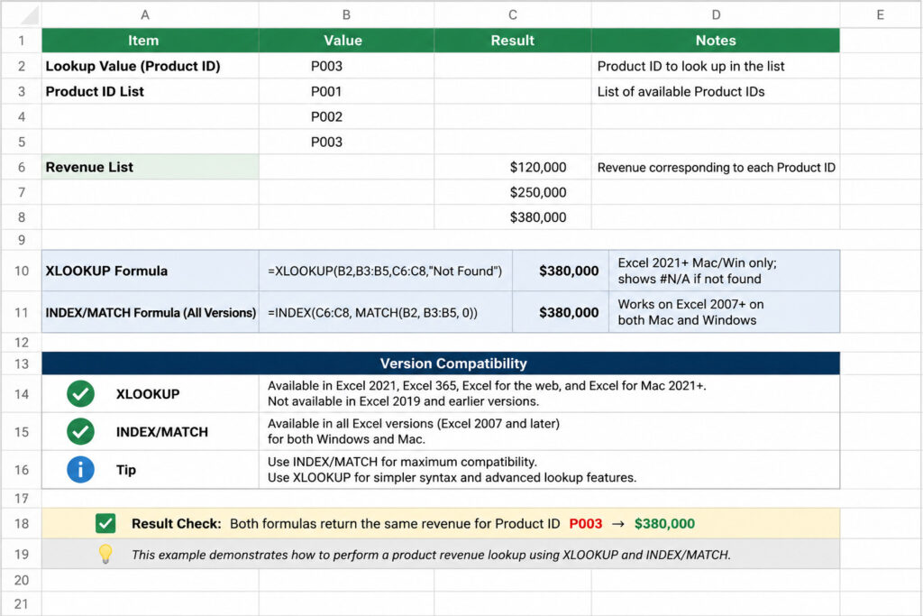Select row 13 header number
The height and width of the screenshot is (616, 923).
(22, 363)
